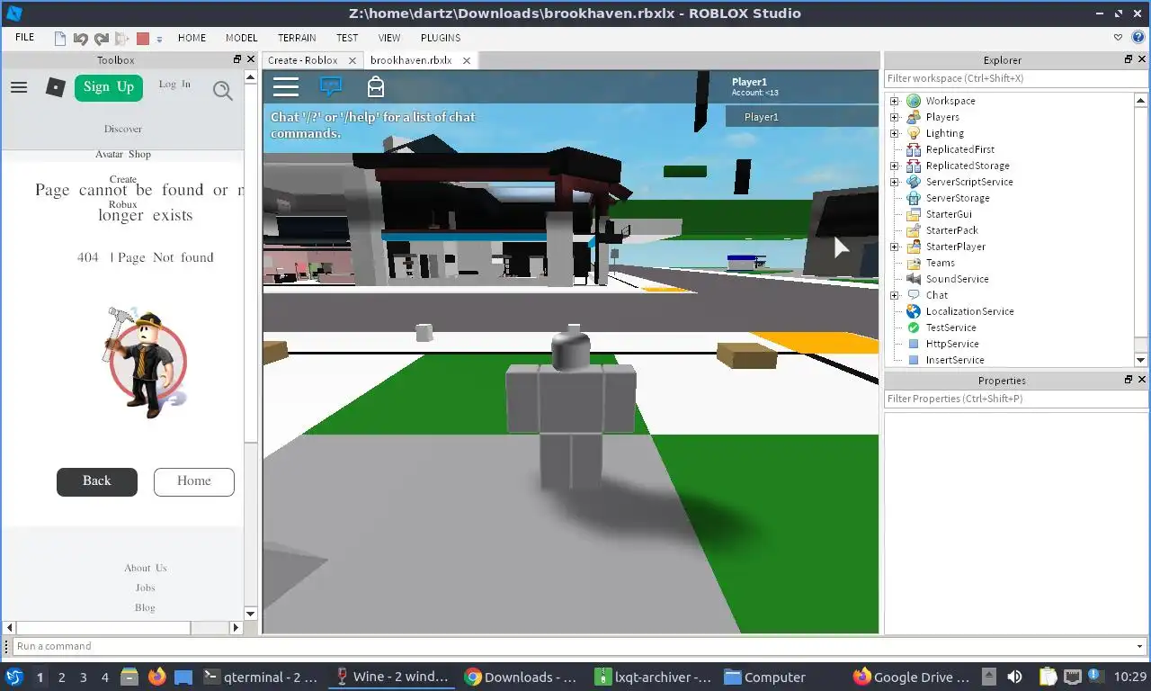This screenshot has height=691, width=1151.
Task: Click the Firefox launcher icon in taskbar
Action: click(x=156, y=677)
